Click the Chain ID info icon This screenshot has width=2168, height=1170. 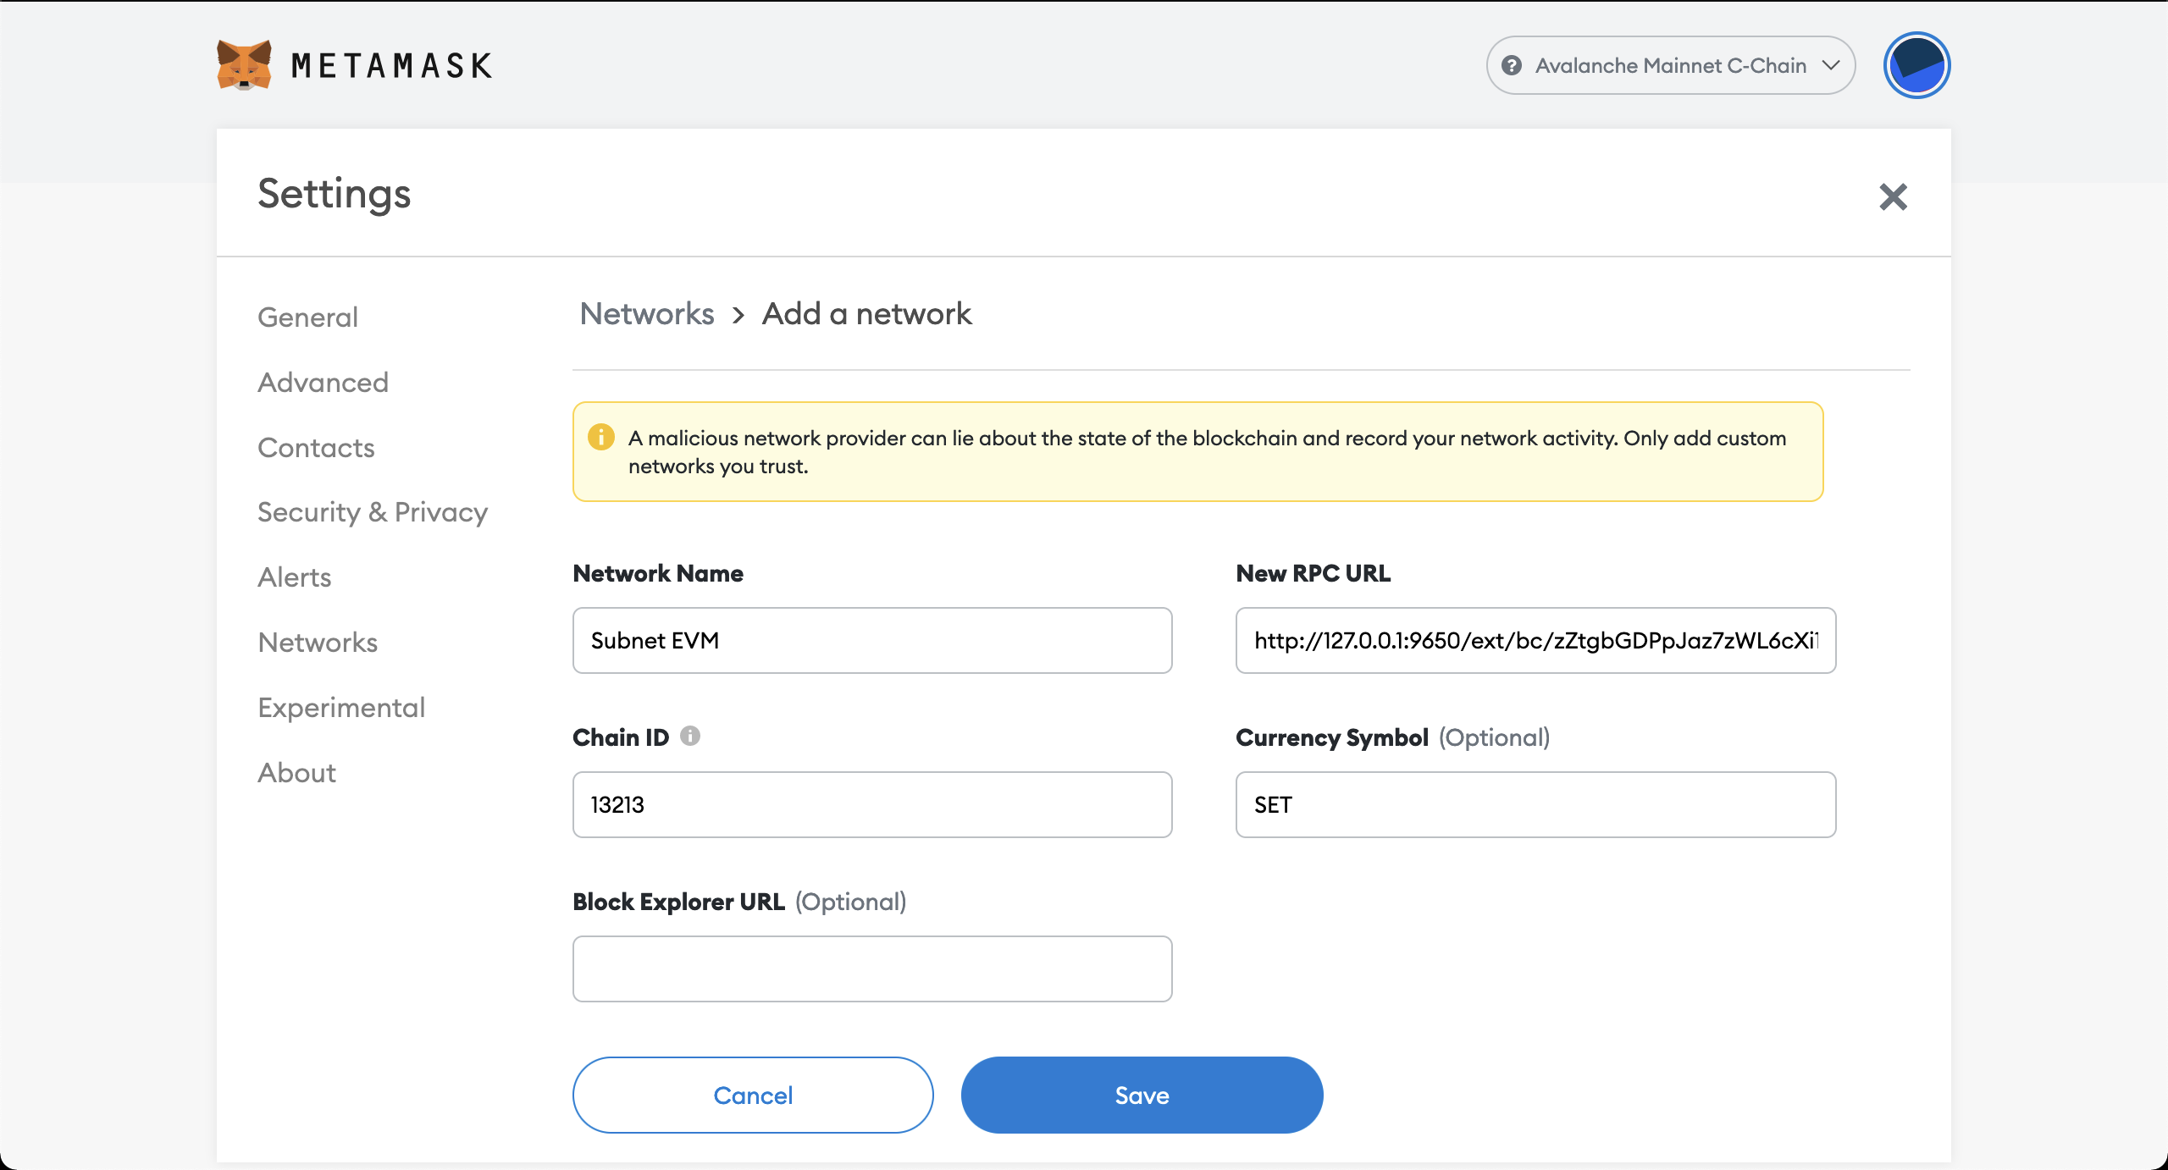(x=690, y=736)
